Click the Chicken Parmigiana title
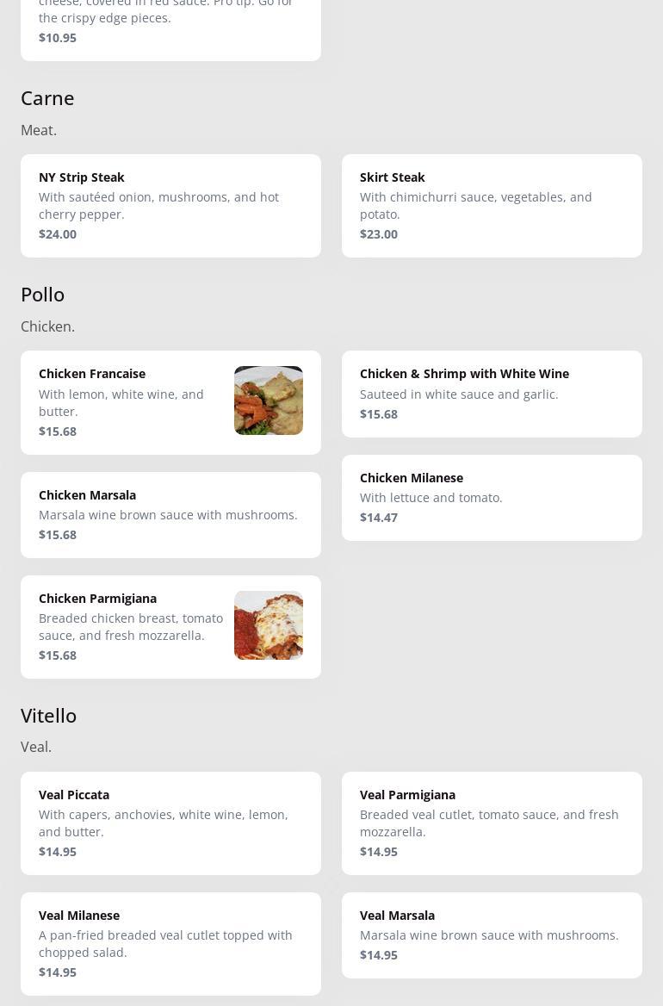 [97, 598]
